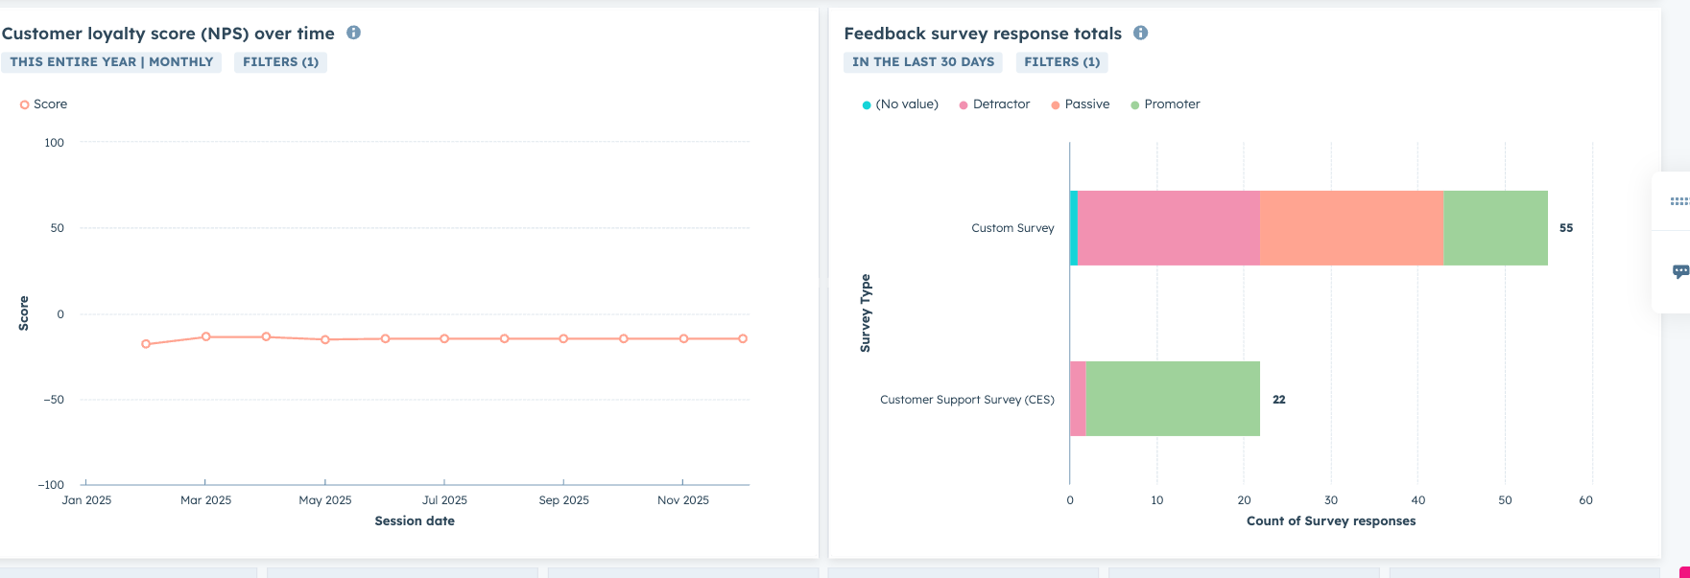Screen dimensions: 1690x578
Task: Toggle the Score series legend marker
Action: pyautogui.click(x=25, y=104)
